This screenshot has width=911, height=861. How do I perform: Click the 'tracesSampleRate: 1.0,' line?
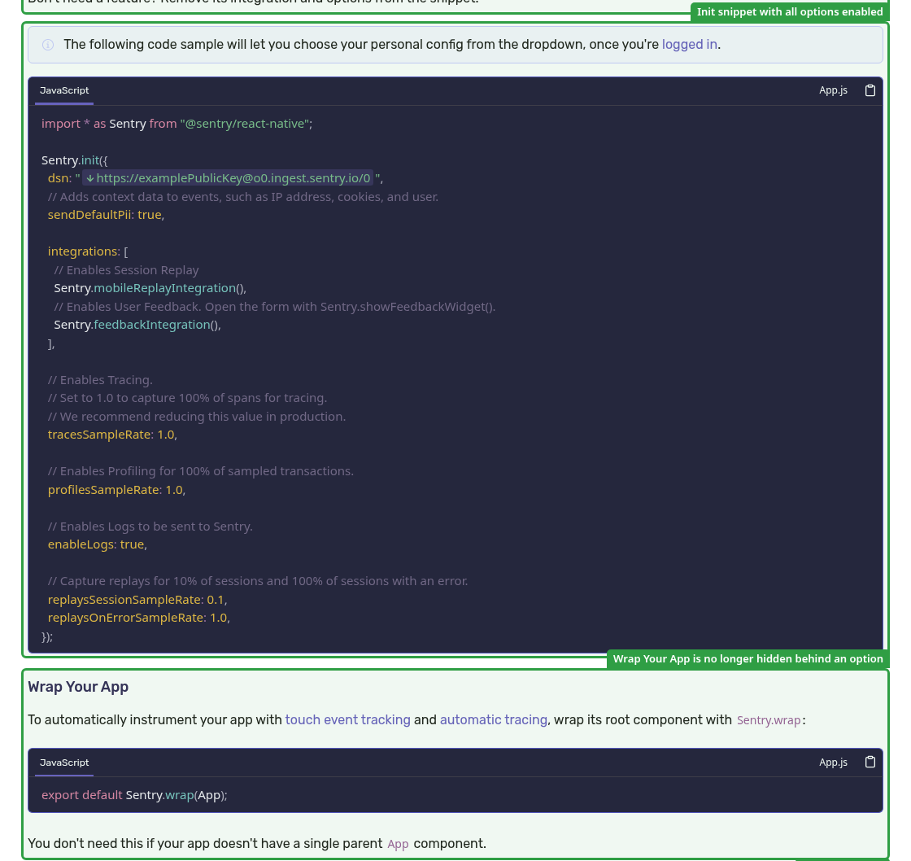[x=112, y=435]
